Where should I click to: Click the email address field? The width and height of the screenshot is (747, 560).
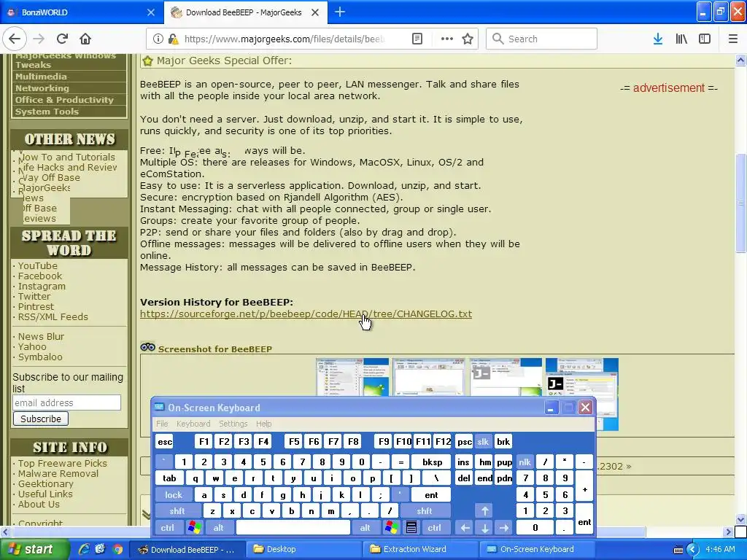point(66,402)
